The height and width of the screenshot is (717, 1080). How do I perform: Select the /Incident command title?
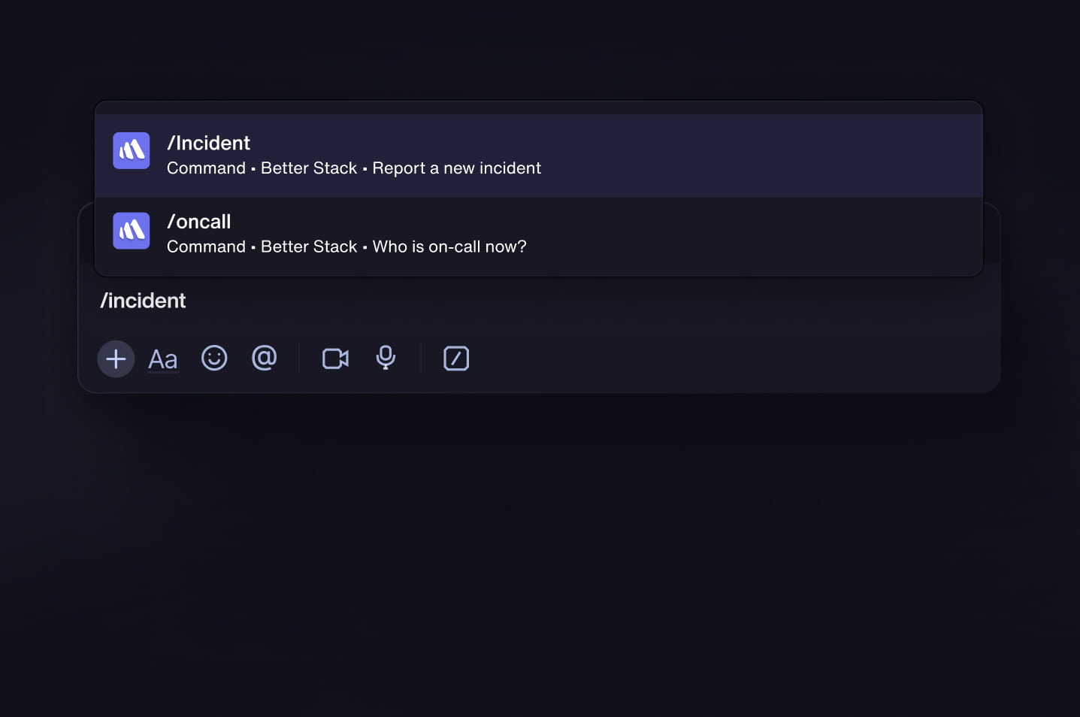point(208,143)
